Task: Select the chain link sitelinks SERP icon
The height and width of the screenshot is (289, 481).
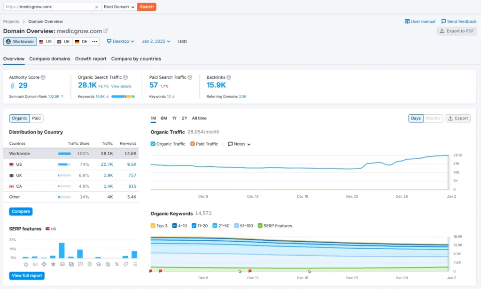Action: click(35, 264)
